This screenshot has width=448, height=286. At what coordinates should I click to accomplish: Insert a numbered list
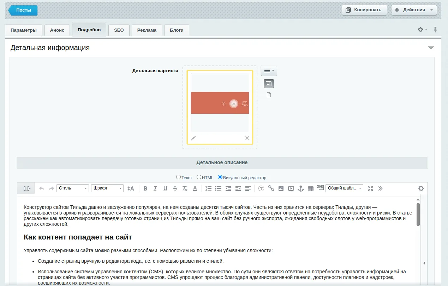[x=208, y=188]
